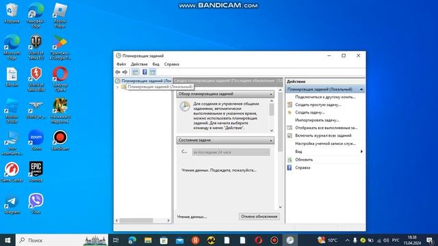Click the volume icon in system tray
The image size is (438, 246).
click(386, 240)
